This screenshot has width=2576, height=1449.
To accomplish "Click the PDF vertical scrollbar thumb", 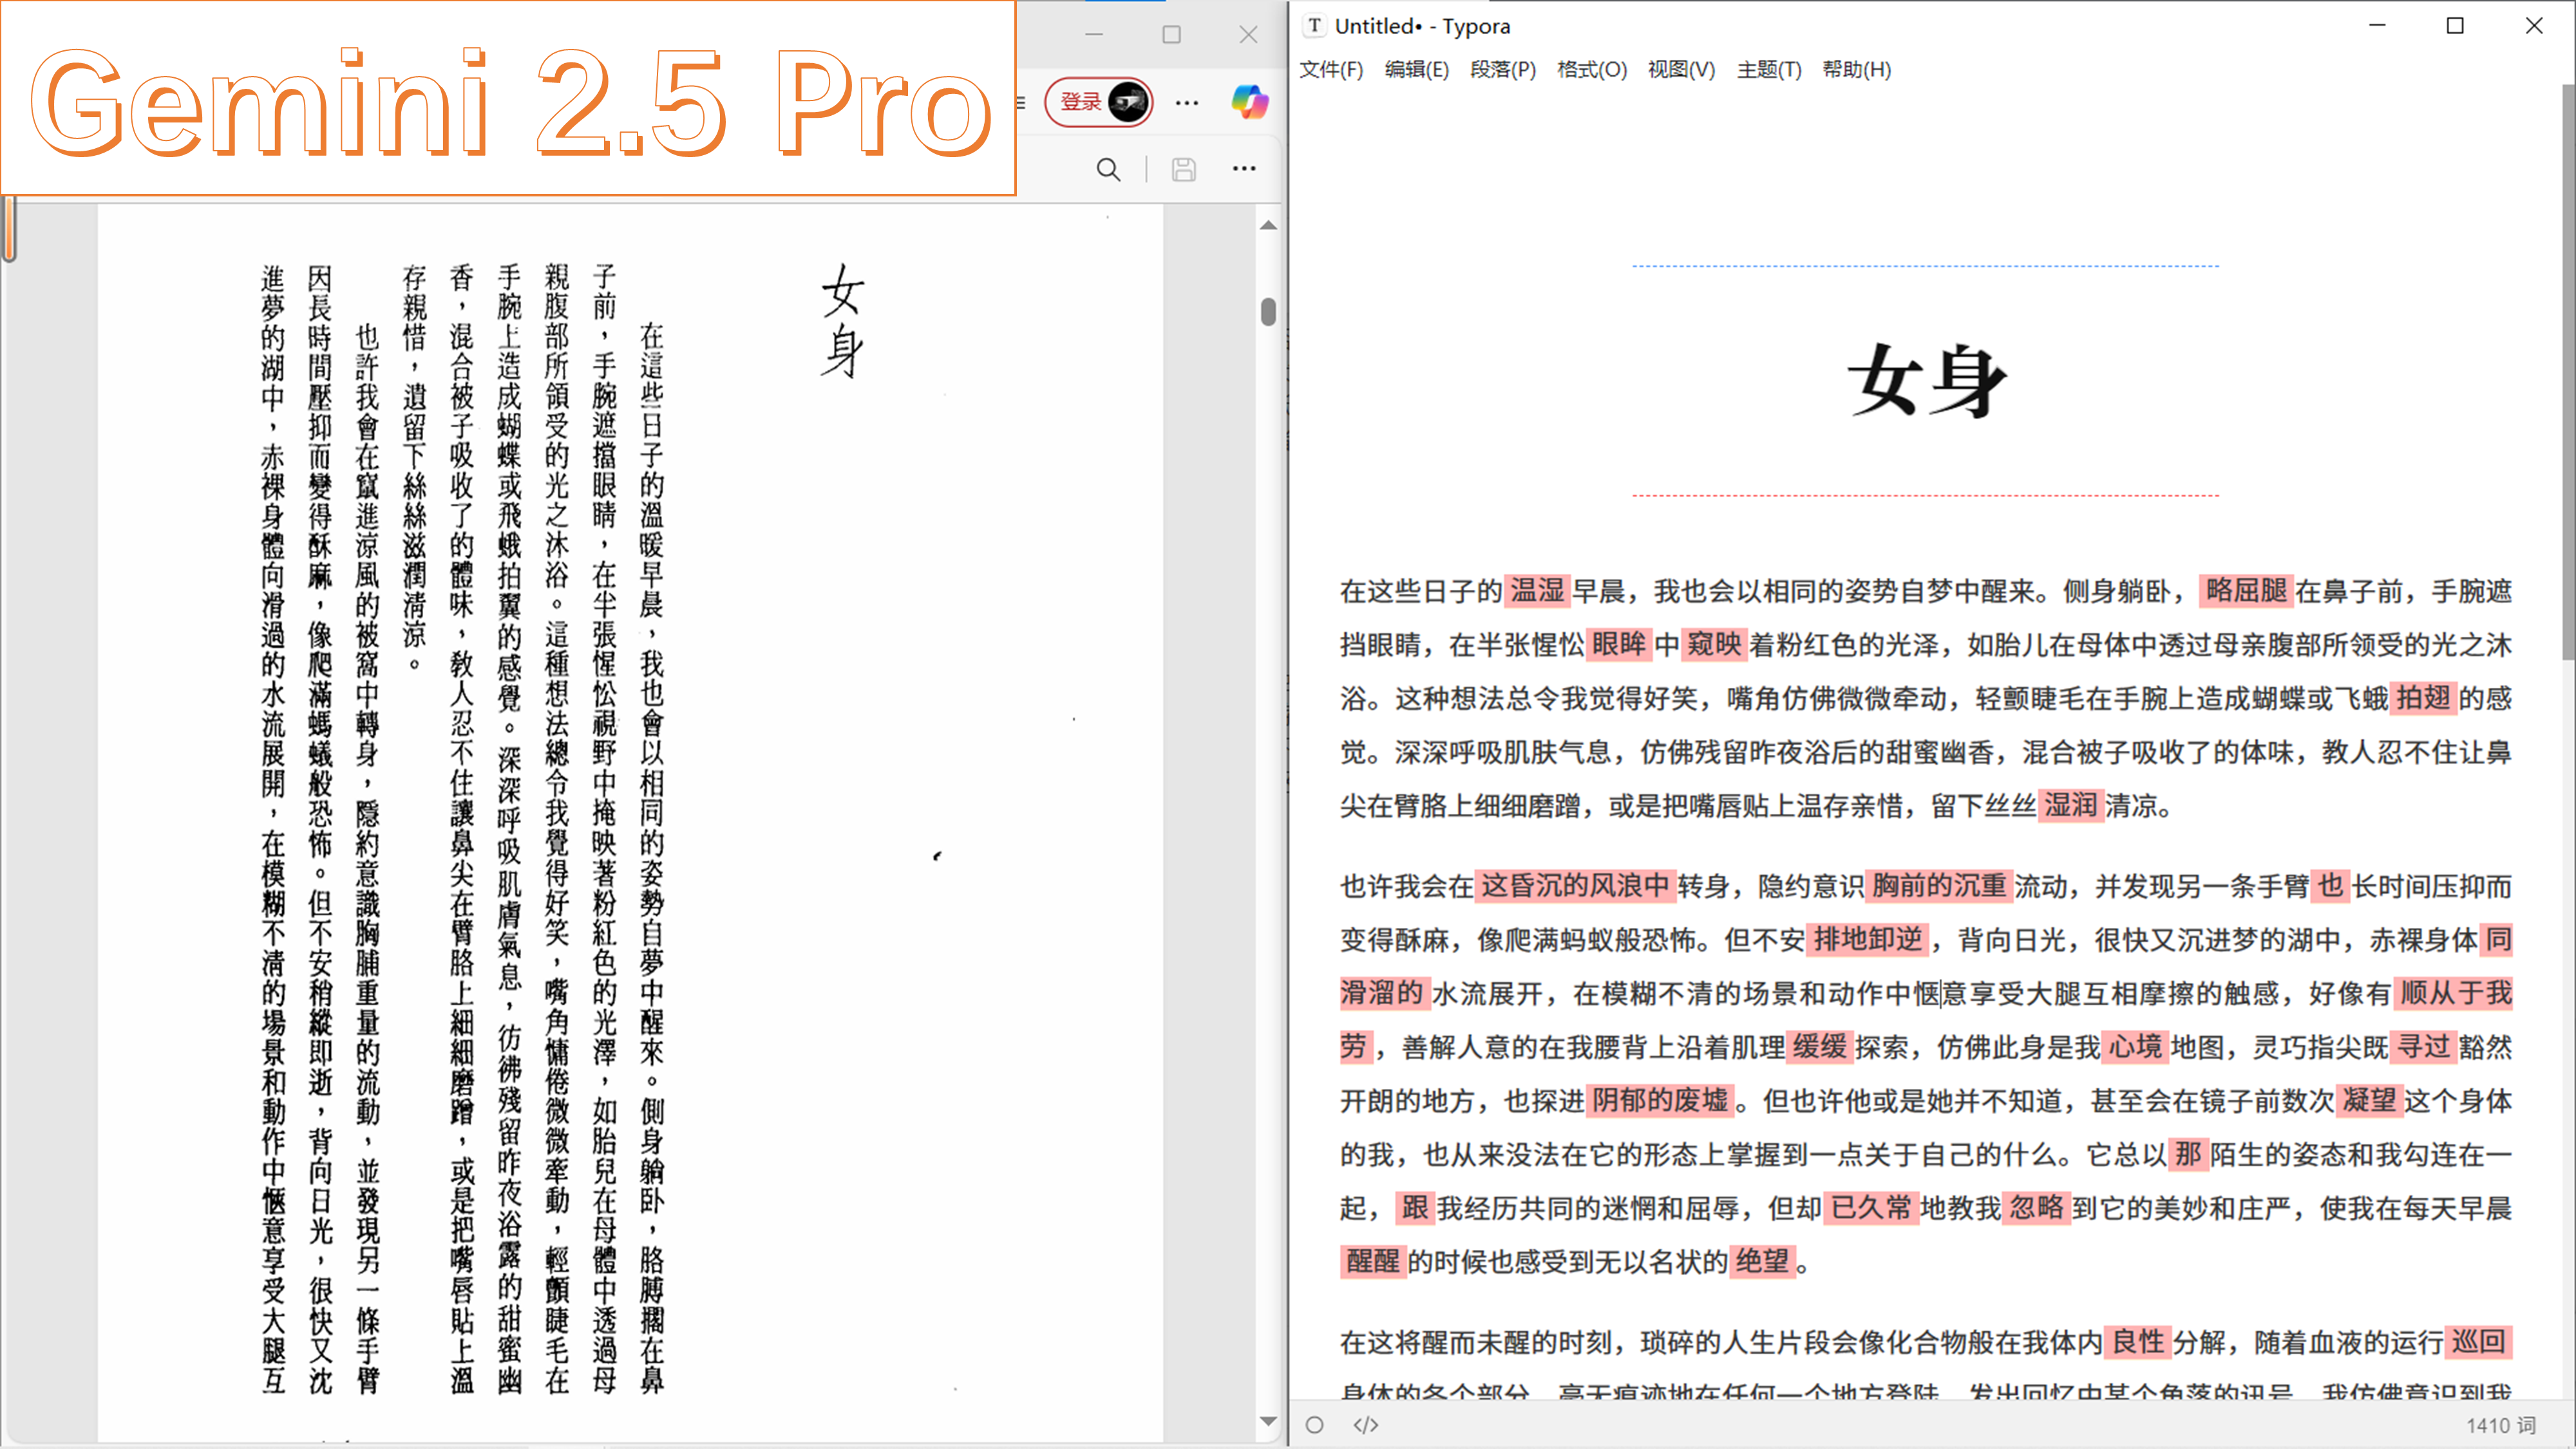I will coord(1268,312).
